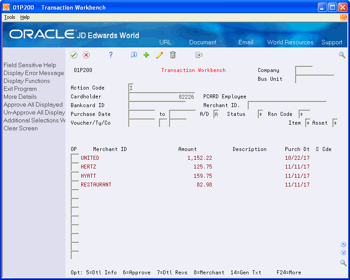Open the Help menu
The width and height of the screenshot is (350, 280).
25,17
